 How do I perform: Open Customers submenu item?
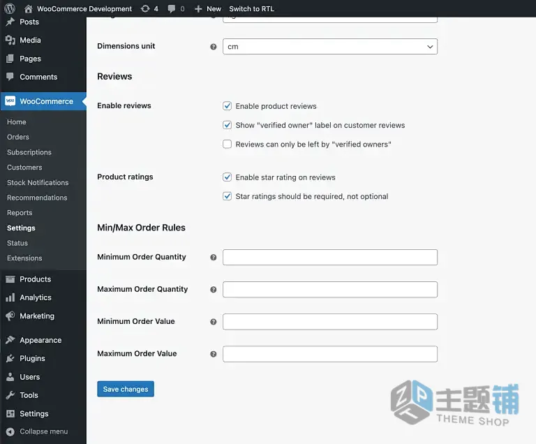tap(24, 168)
